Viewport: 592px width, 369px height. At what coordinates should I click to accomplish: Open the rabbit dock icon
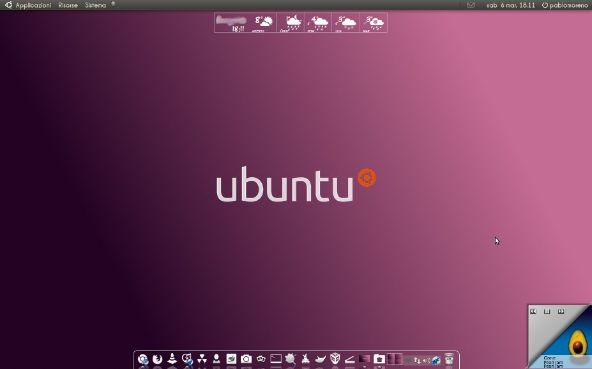[x=305, y=359]
